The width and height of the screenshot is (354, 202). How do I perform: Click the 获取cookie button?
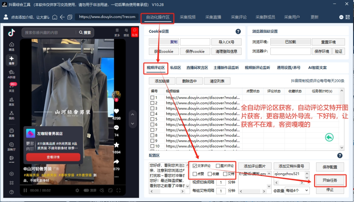point(164,51)
